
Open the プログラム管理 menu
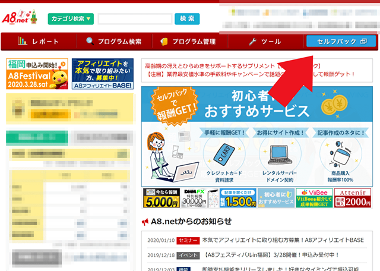[190, 42]
